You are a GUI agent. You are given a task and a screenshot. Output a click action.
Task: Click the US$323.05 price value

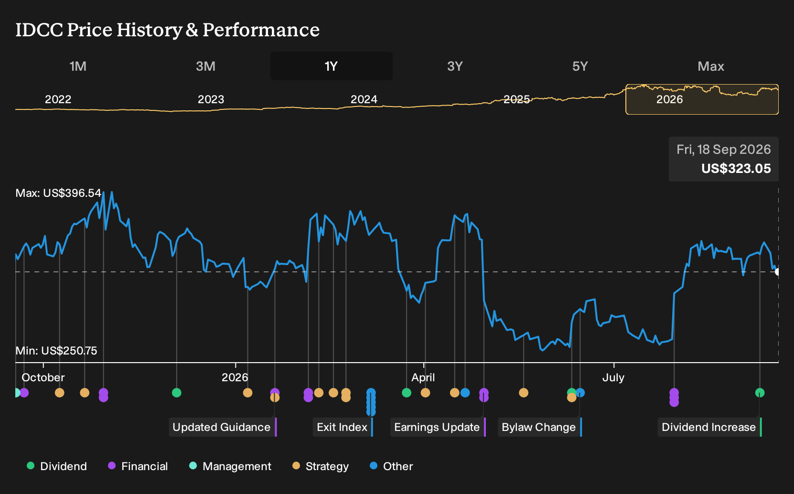pyautogui.click(x=736, y=169)
